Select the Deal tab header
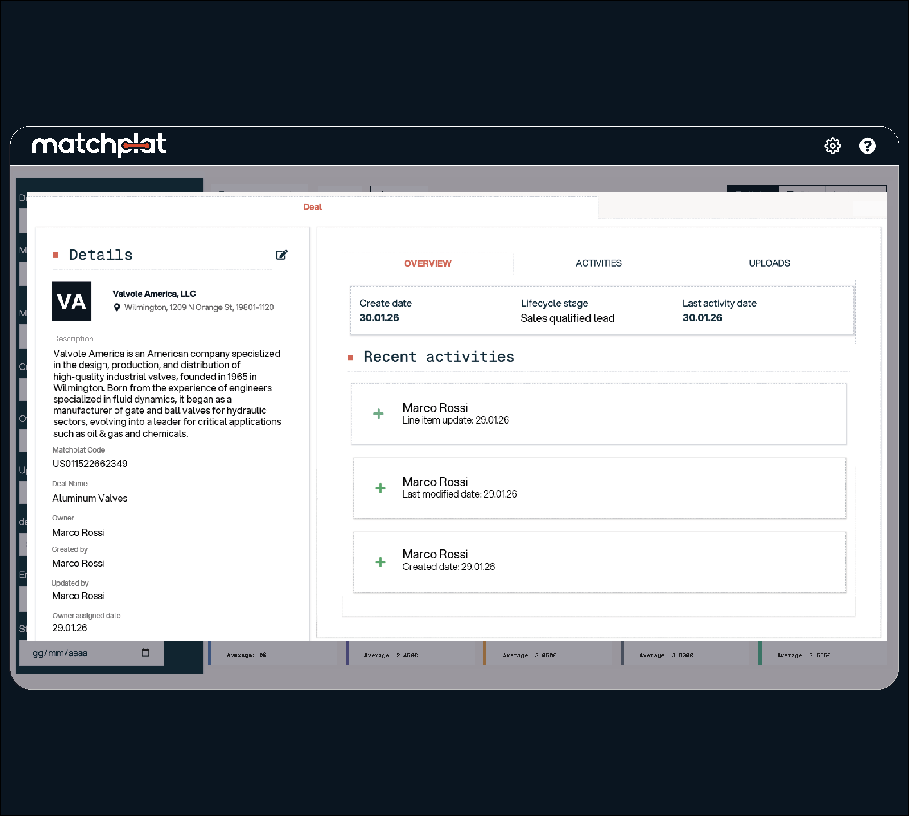The height and width of the screenshot is (816, 909). 312,207
